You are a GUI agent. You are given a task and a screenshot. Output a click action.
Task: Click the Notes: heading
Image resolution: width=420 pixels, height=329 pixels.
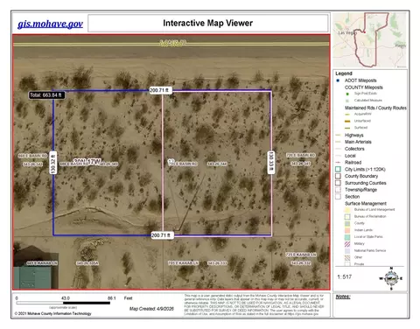(x=343, y=297)
